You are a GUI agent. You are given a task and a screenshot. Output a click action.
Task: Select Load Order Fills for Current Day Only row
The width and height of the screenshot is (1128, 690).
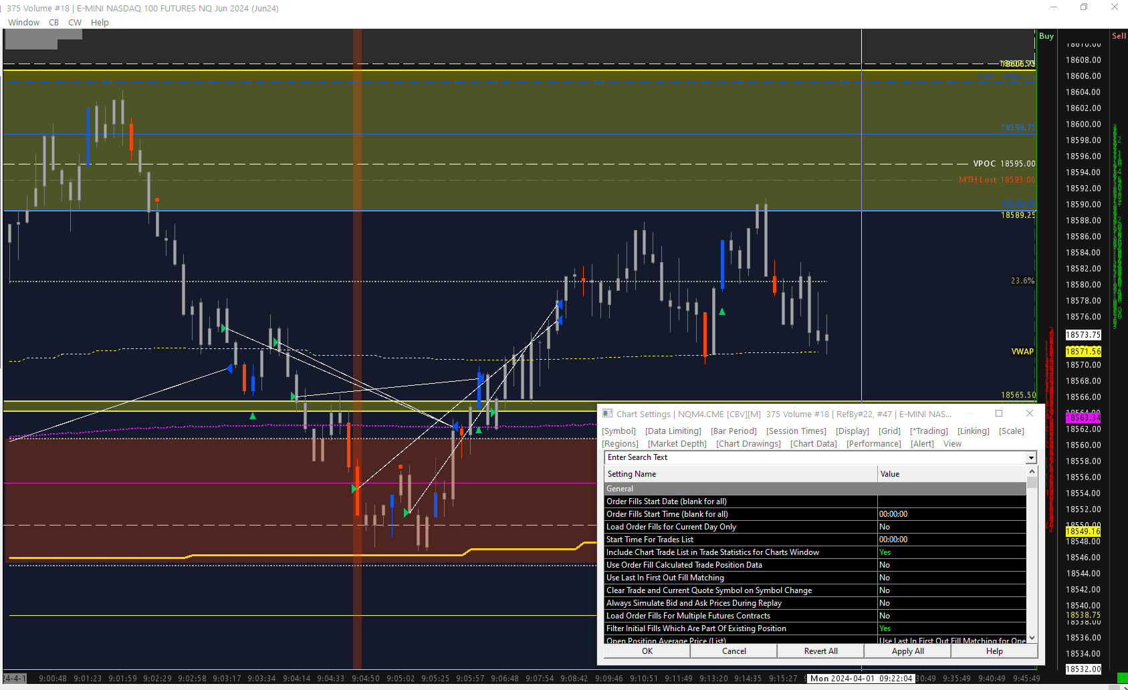point(815,527)
